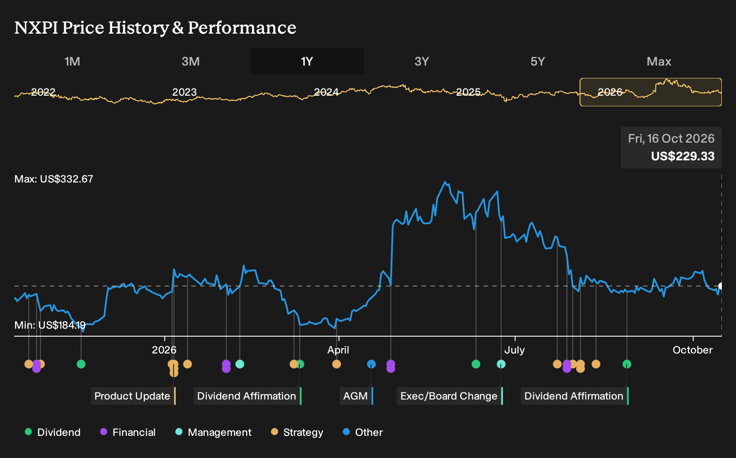Choose the 1Y time range tab
736x458 pixels.
(x=307, y=61)
